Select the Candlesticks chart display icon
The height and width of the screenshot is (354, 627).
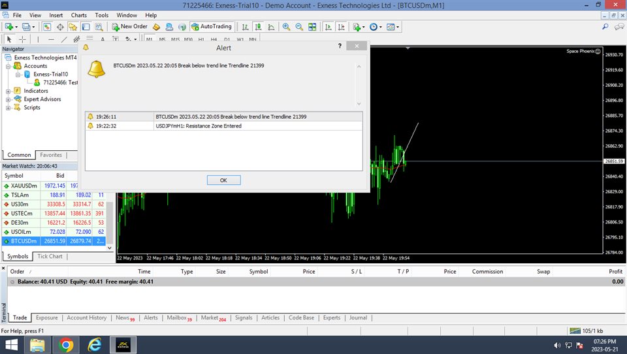coord(259,27)
